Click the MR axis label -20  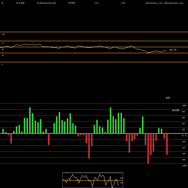[x=183, y=142]
